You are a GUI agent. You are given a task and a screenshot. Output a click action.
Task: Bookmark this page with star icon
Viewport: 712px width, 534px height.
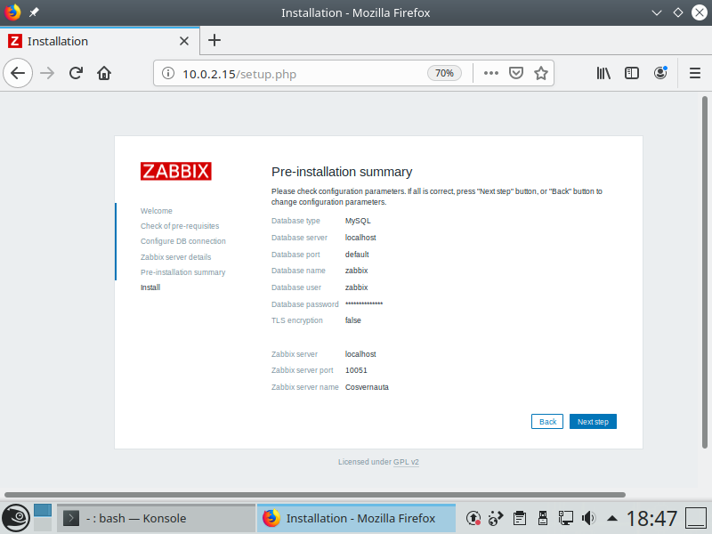[x=540, y=73]
